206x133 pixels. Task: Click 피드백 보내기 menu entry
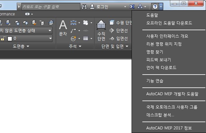158,60
